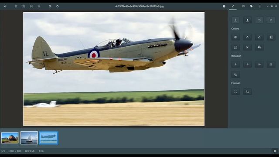Screen dimensions: 279x157
Task: Undo the last edit in side panel
Action: pos(259,20)
